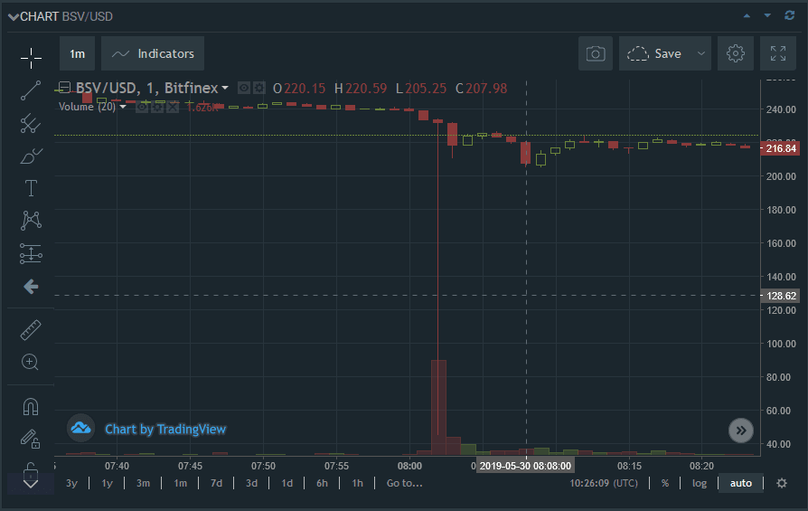Open the 1m interval dropdown
The width and height of the screenshot is (808, 511).
point(78,54)
